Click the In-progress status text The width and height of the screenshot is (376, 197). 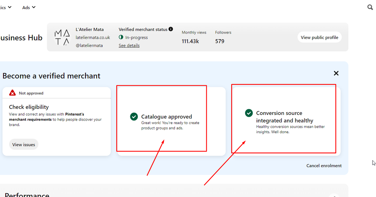137,37
